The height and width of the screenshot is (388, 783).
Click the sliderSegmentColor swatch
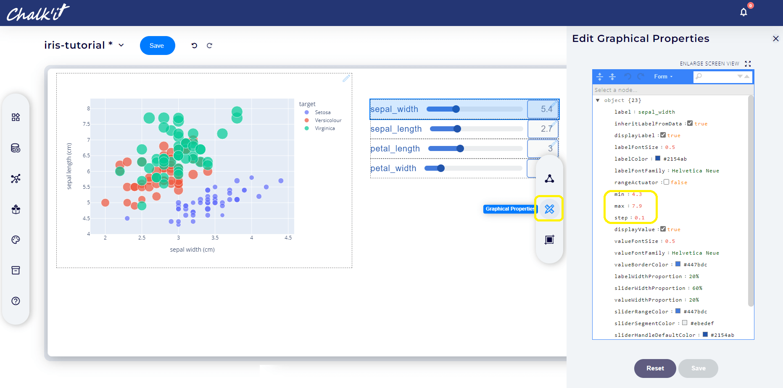[x=685, y=323]
